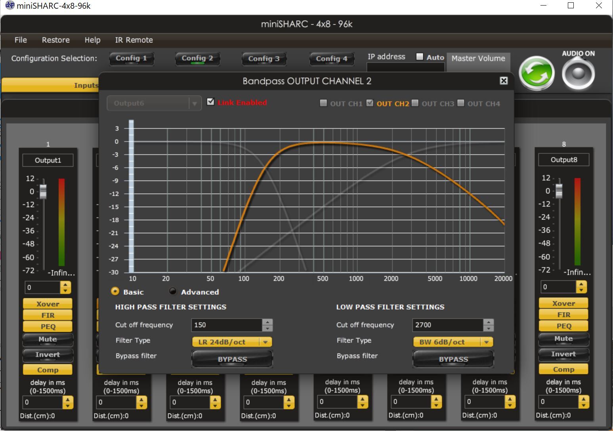613x431 pixels.
Task: Select Config 4
Action: tap(331, 59)
